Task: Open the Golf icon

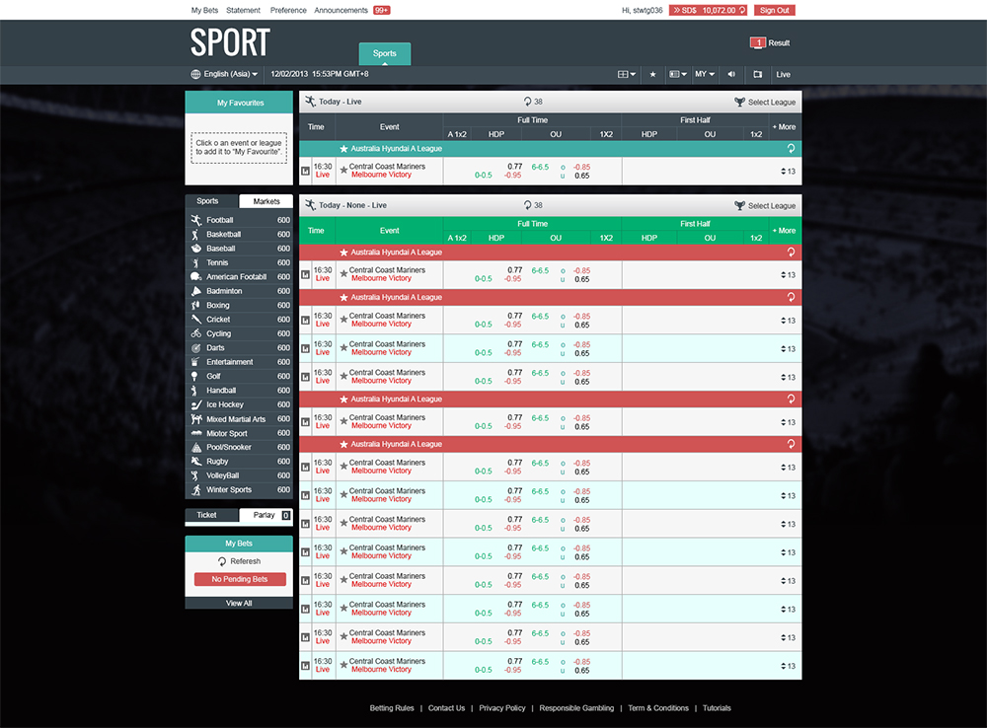Action: click(195, 376)
